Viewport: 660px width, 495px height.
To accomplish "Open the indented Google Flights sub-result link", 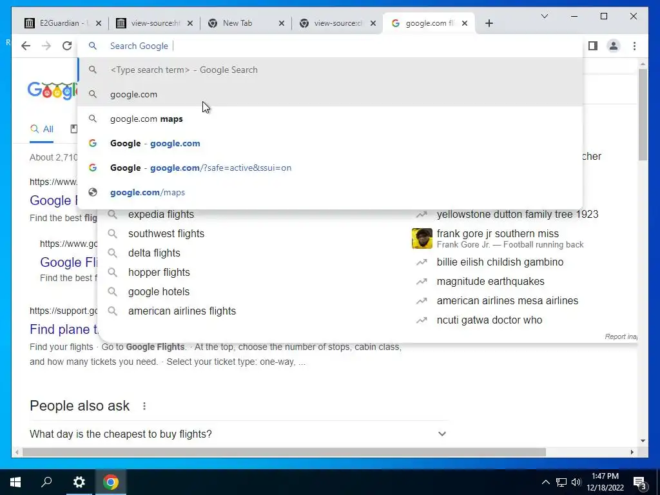I will click(69, 262).
